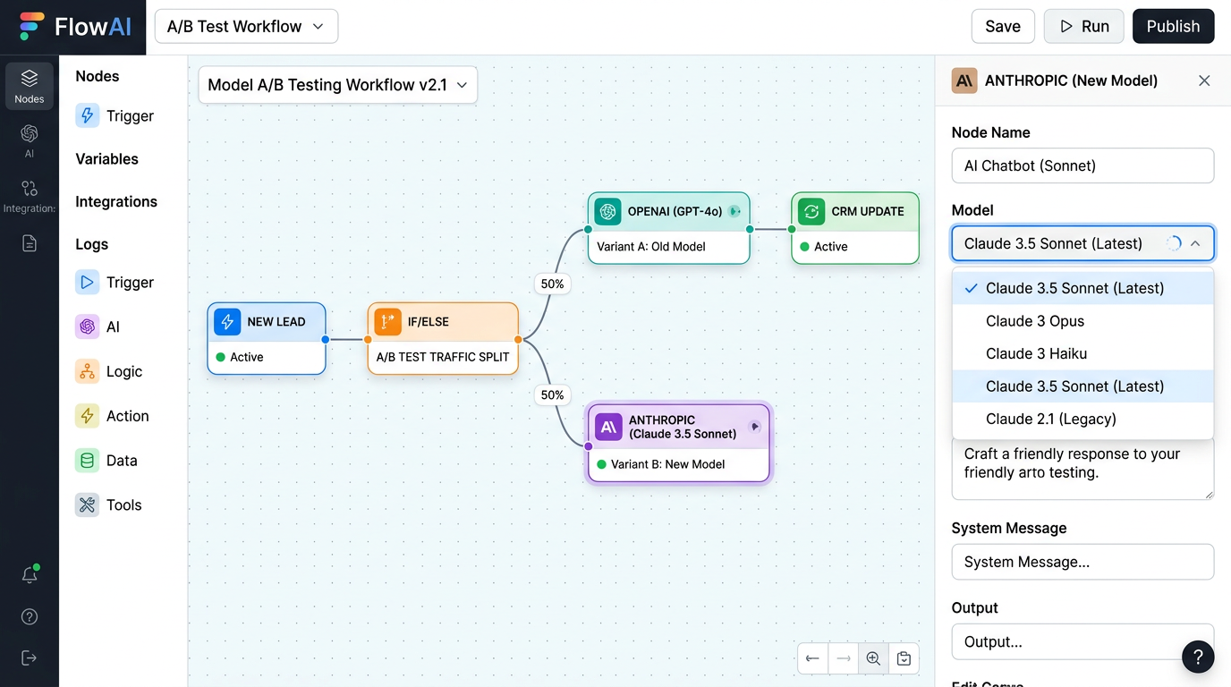Edit the Node Name field
Image resolution: width=1231 pixels, height=687 pixels.
coord(1082,165)
